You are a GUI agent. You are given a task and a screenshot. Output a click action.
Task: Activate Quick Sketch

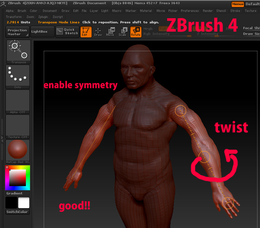(67, 32)
